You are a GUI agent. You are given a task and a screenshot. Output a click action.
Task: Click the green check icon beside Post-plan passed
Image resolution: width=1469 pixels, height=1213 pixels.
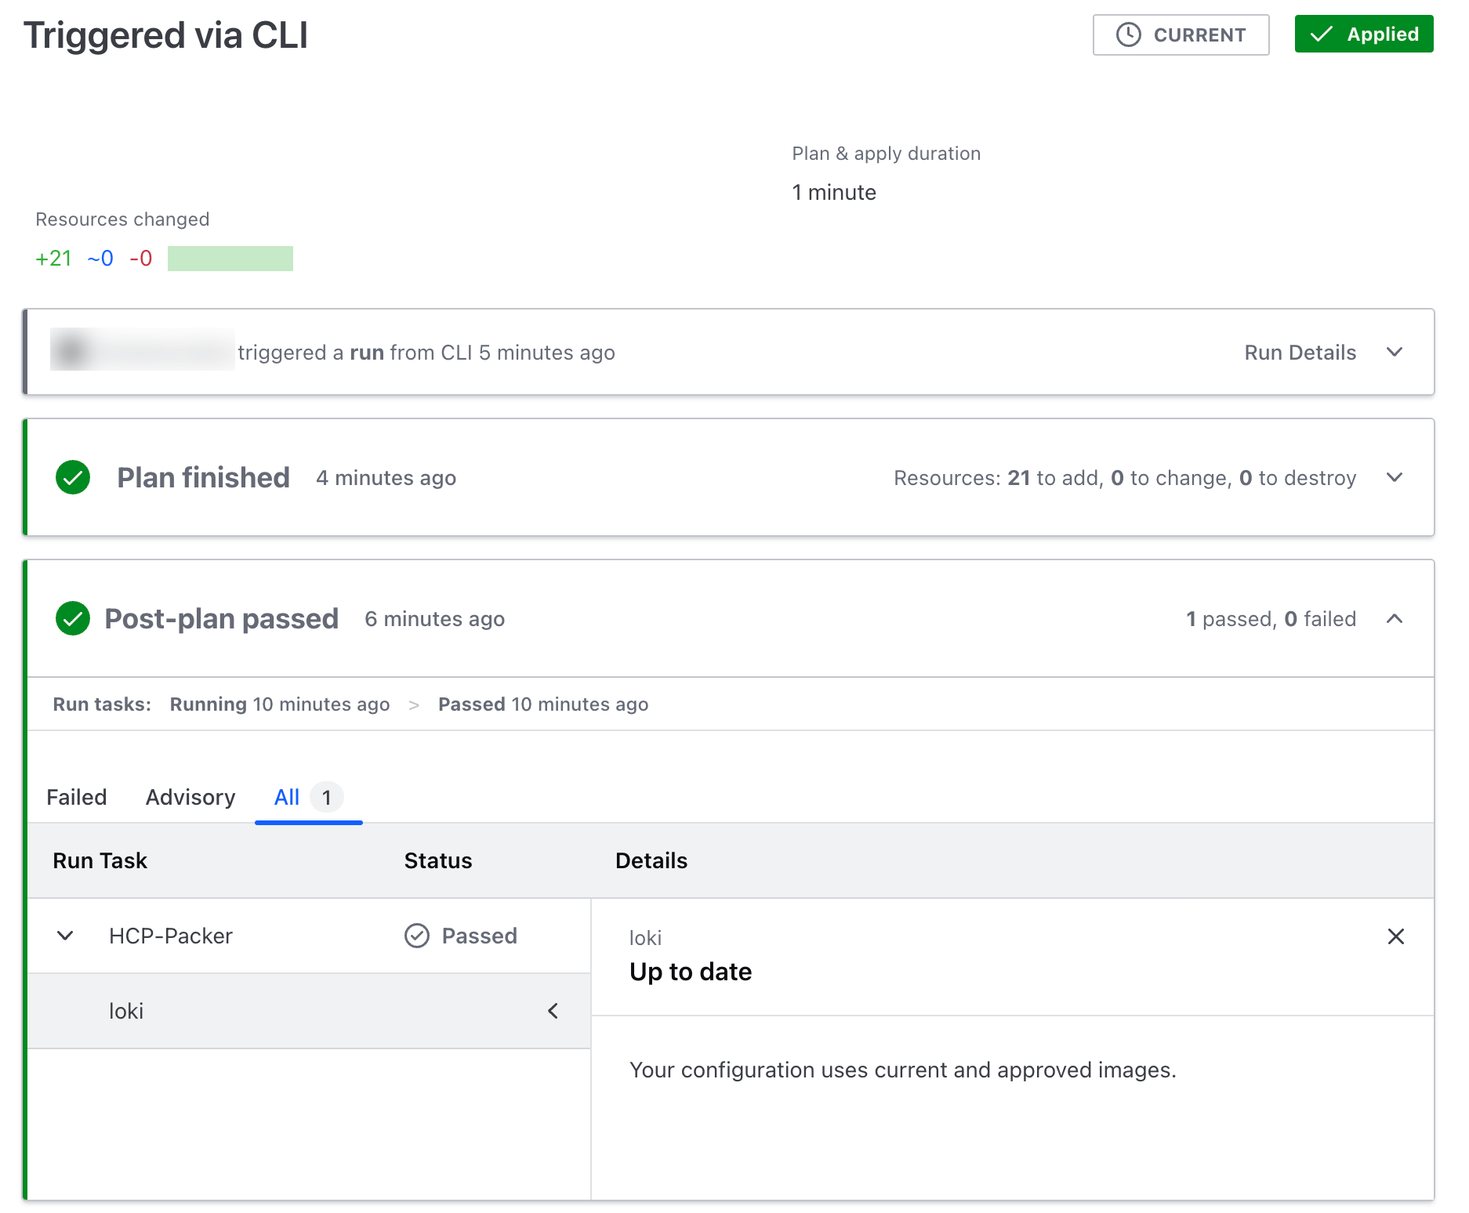[x=73, y=618]
